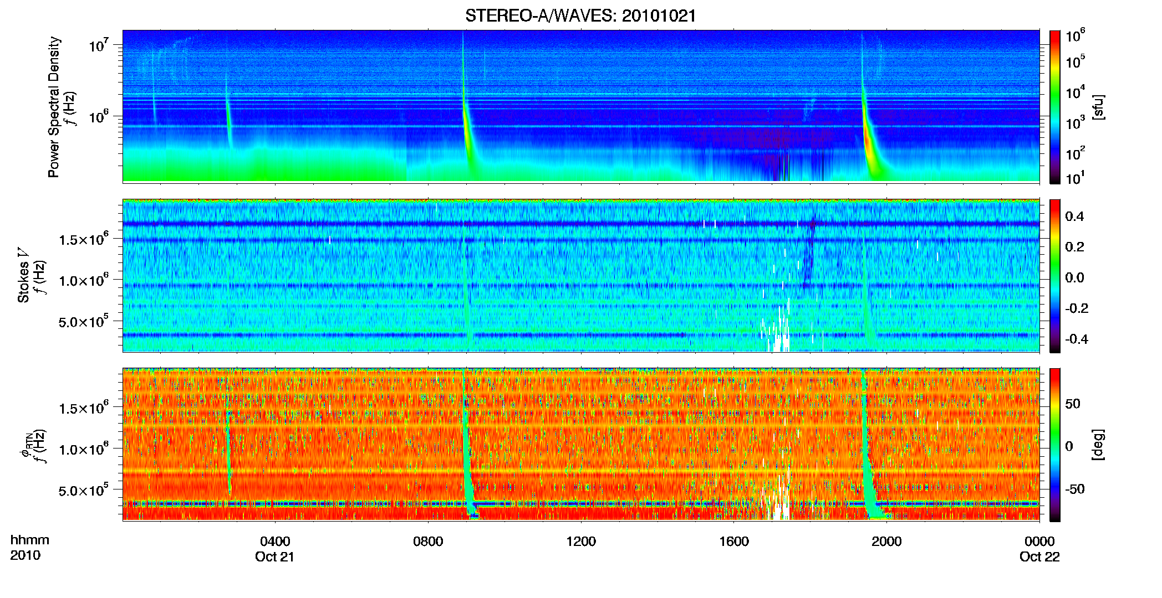
Task: Click the power spectral density colorbar
Action: [1055, 107]
